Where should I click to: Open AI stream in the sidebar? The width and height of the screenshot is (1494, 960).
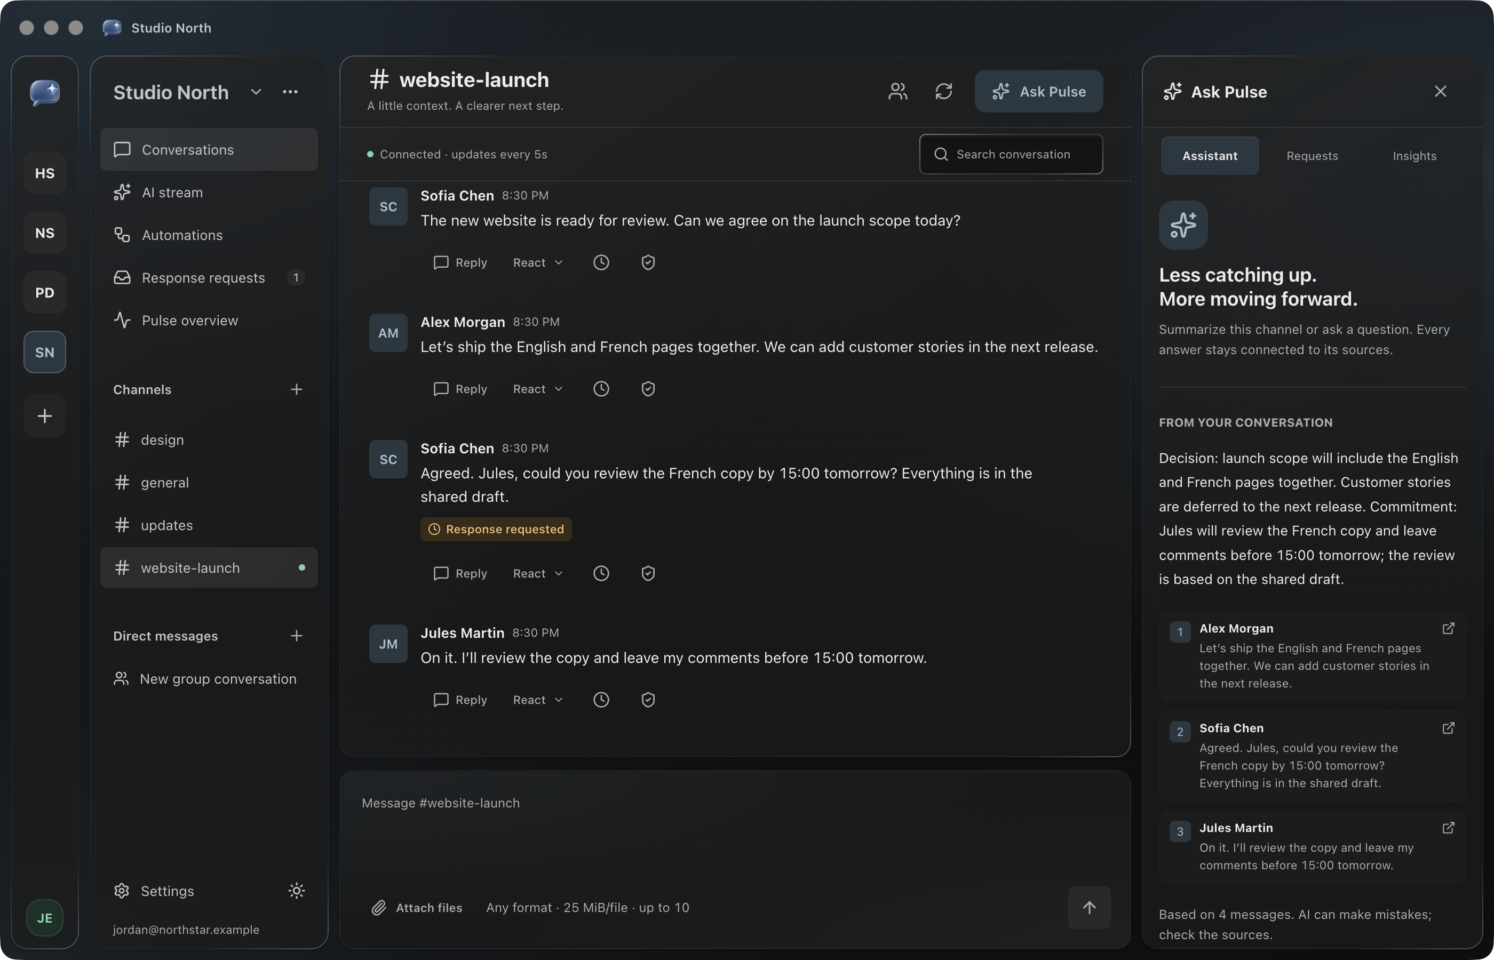(x=209, y=193)
